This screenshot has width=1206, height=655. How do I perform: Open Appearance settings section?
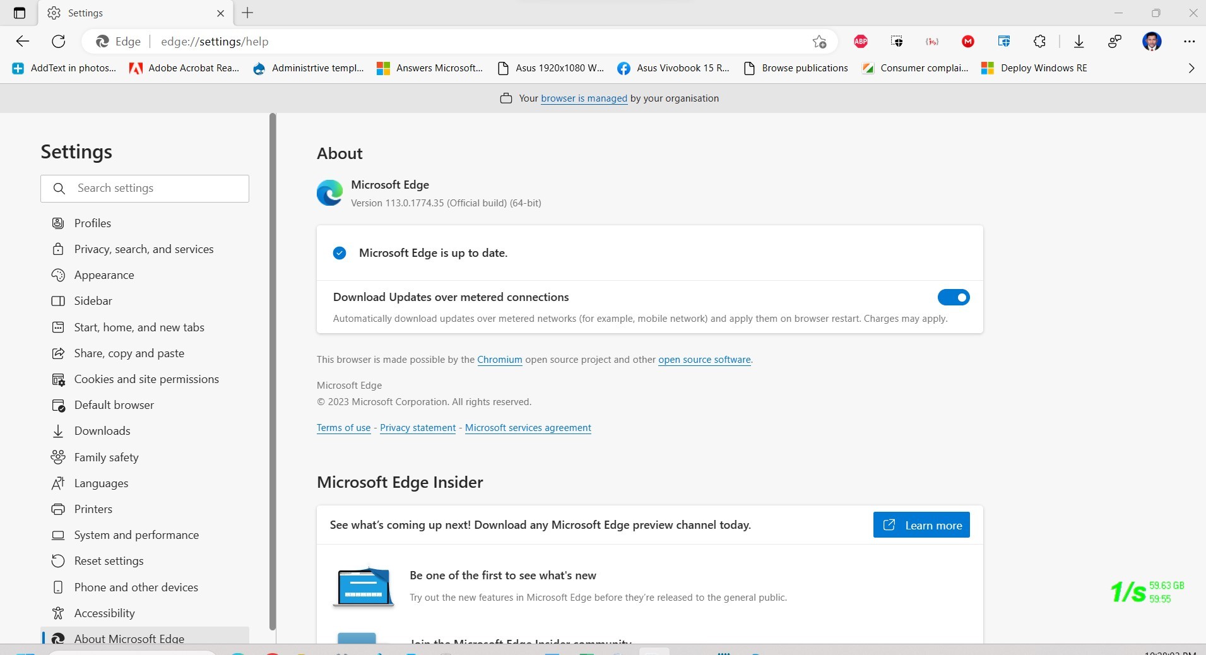(145, 275)
